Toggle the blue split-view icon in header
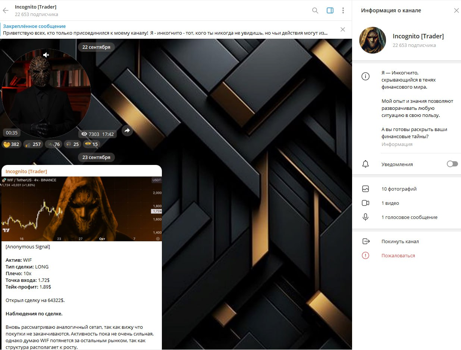The width and height of the screenshot is (461, 350). point(330,10)
